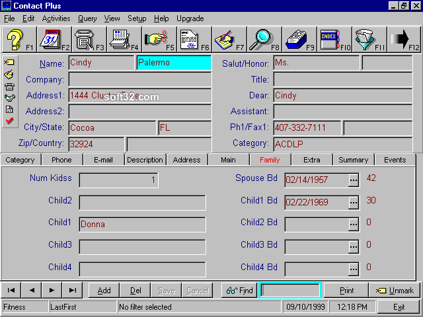Click the Child1 field containing Donna
This screenshot has width=423, height=317.
coord(143,225)
